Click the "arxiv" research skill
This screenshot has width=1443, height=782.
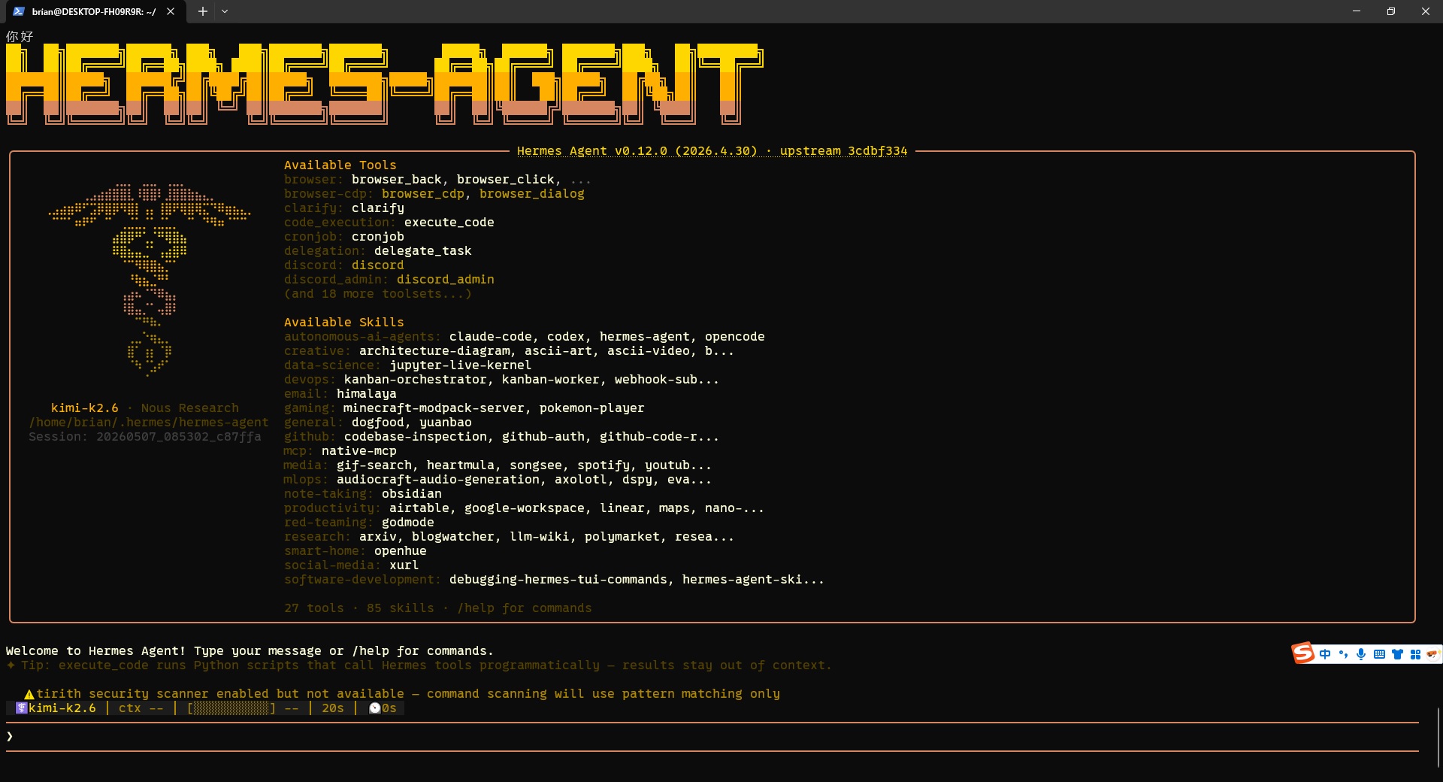pyautogui.click(x=377, y=536)
